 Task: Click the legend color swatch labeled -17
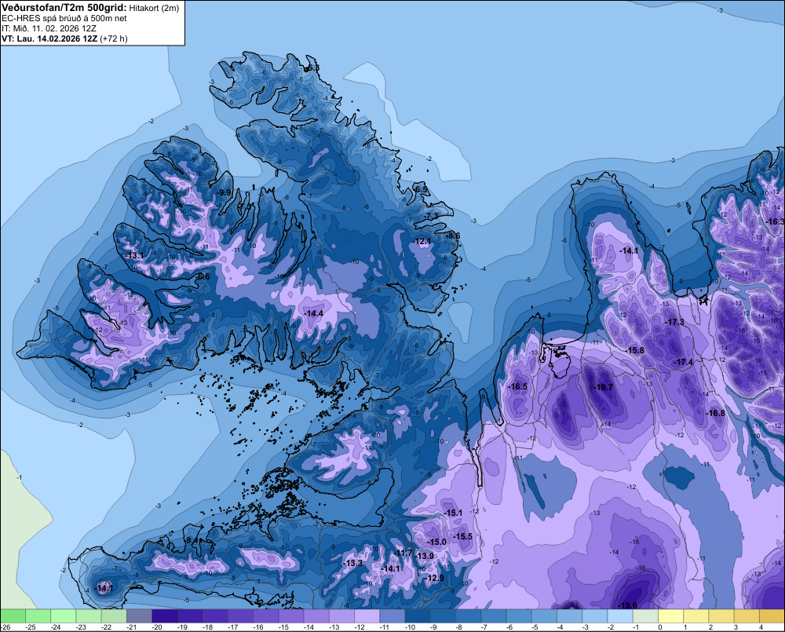(240, 616)
